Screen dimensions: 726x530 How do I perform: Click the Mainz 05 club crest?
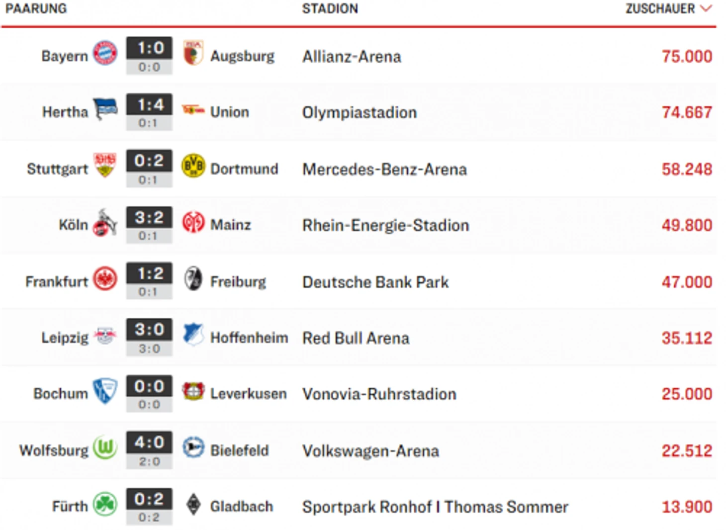[x=193, y=222]
